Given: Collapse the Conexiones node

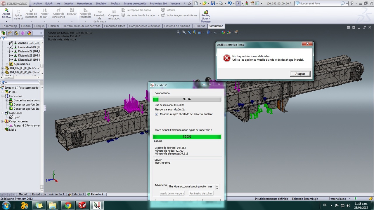Looking at the screenshot, I should [2, 96].
